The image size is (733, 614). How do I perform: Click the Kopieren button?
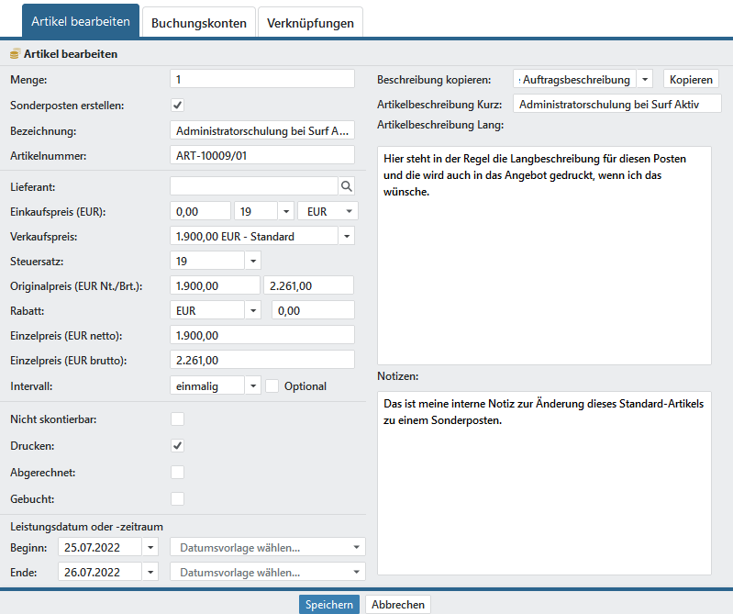[x=691, y=80]
